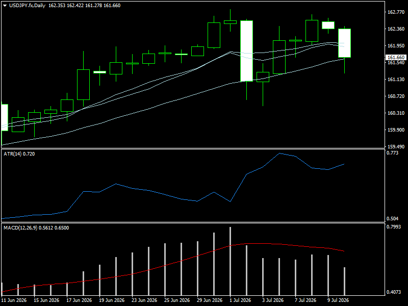Screen dimensions: 408x306
Task: Click the 23 Jun 2026 date label
Action: click(144, 300)
